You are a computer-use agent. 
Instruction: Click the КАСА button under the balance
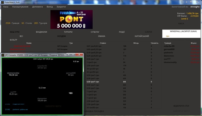181,23
